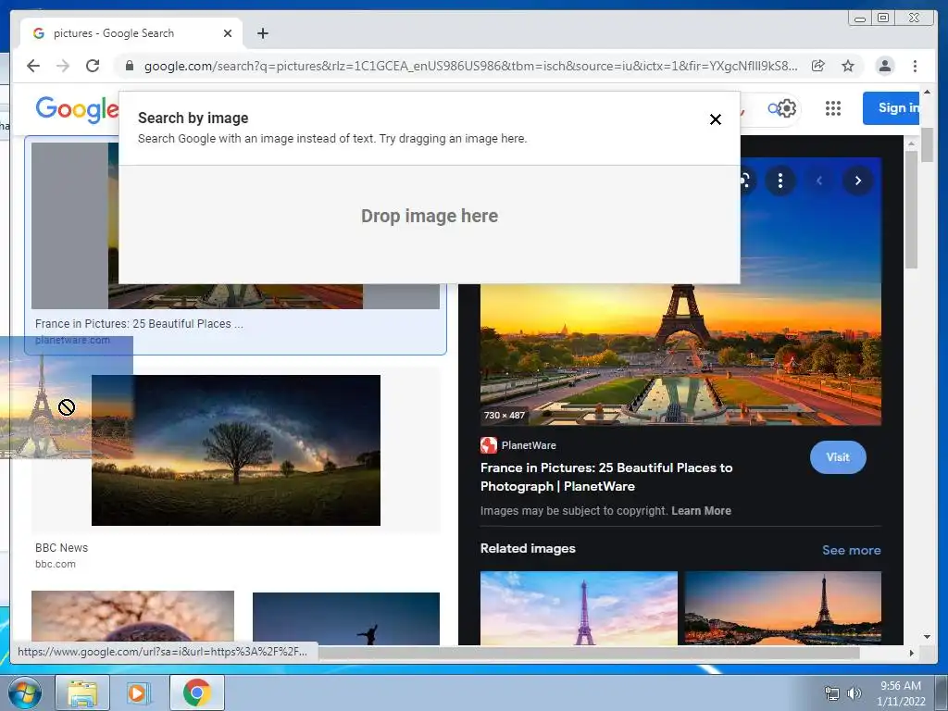Select the bottom-left sphere thumbnail
948x711 pixels.
[x=132, y=617]
